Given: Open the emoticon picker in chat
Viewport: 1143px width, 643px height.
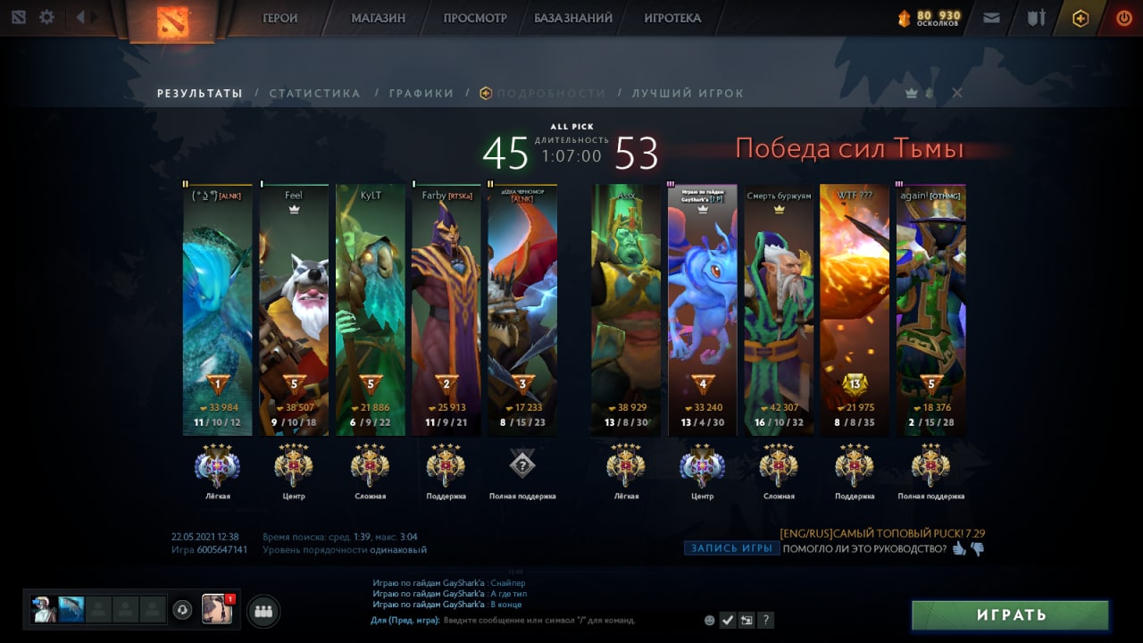Looking at the screenshot, I should click(710, 620).
